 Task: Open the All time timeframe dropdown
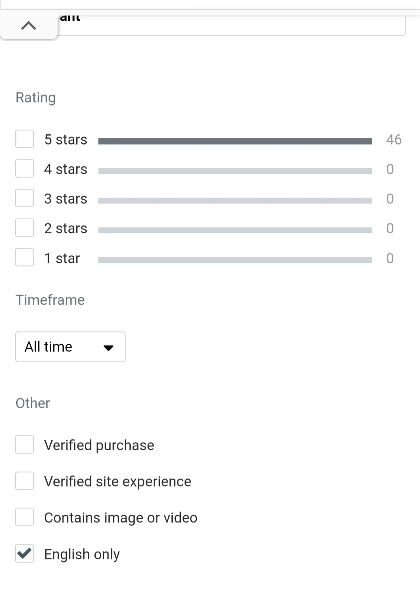coord(70,347)
